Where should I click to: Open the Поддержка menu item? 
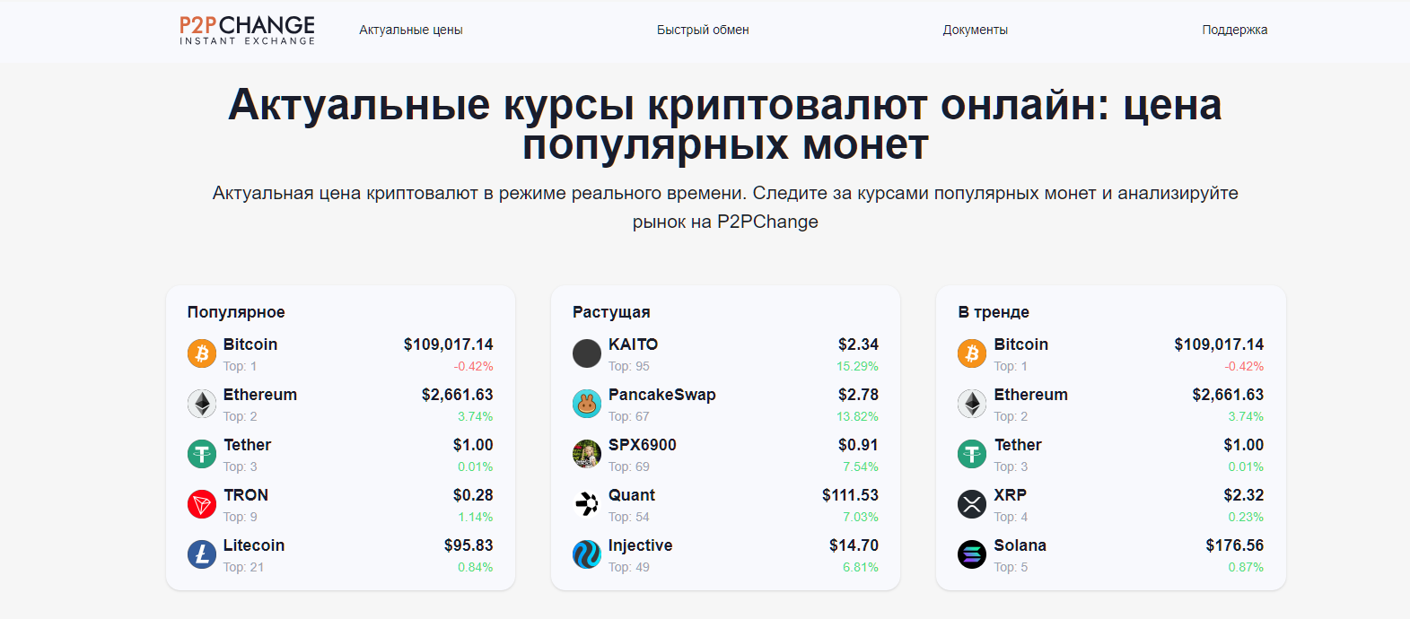pos(1235,30)
